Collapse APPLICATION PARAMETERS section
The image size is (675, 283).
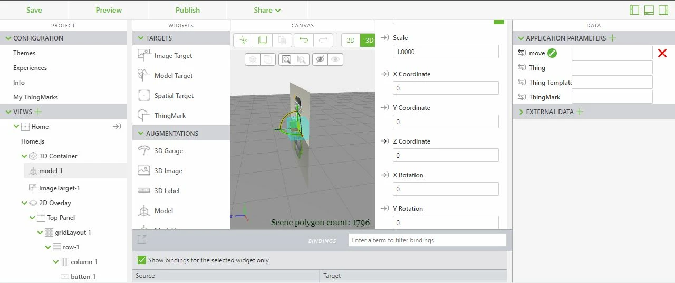point(521,38)
